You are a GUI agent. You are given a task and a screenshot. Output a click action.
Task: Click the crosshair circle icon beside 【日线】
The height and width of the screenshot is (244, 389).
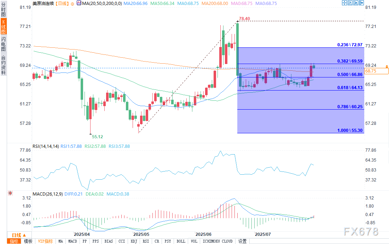click(x=72, y=3)
